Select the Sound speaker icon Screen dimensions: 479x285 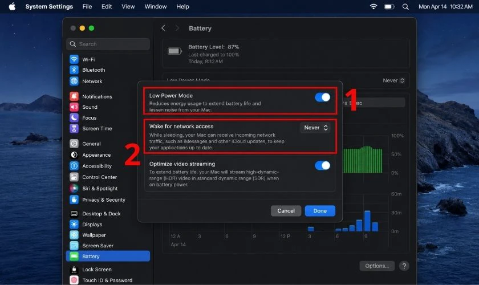74,107
